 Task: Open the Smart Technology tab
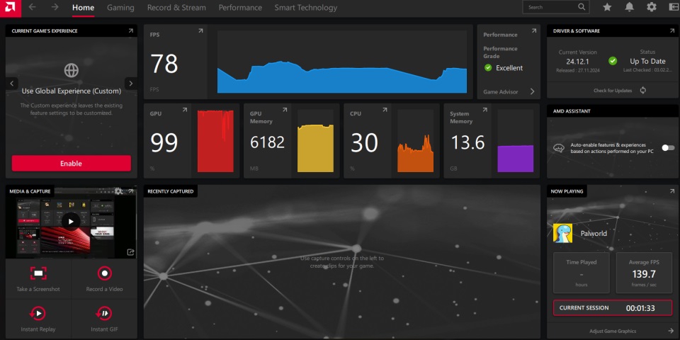click(306, 8)
